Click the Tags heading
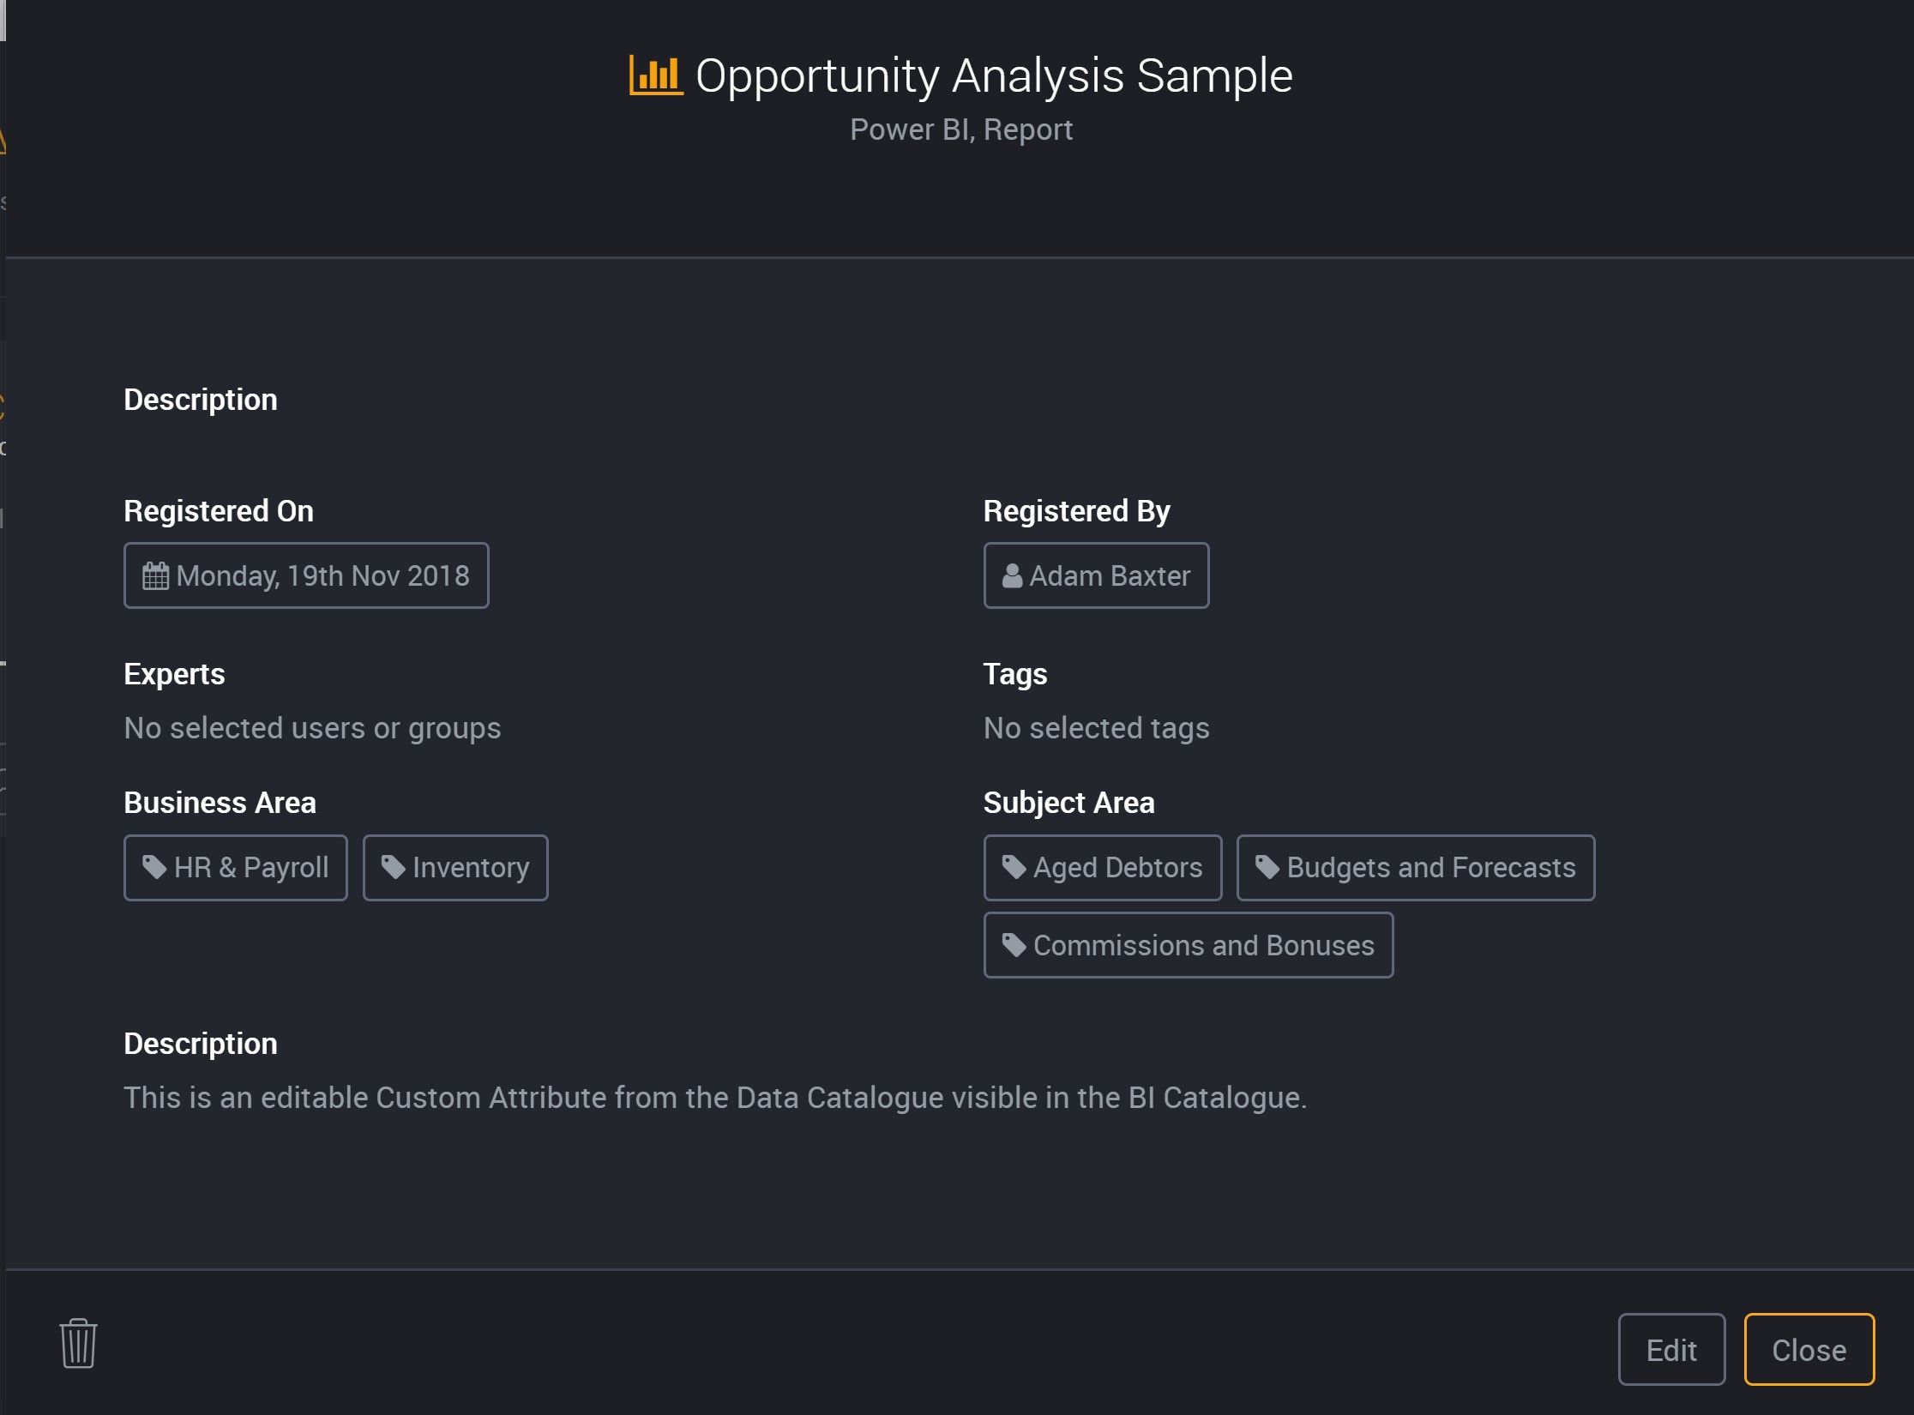1914x1415 pixels. [1015, 674]
